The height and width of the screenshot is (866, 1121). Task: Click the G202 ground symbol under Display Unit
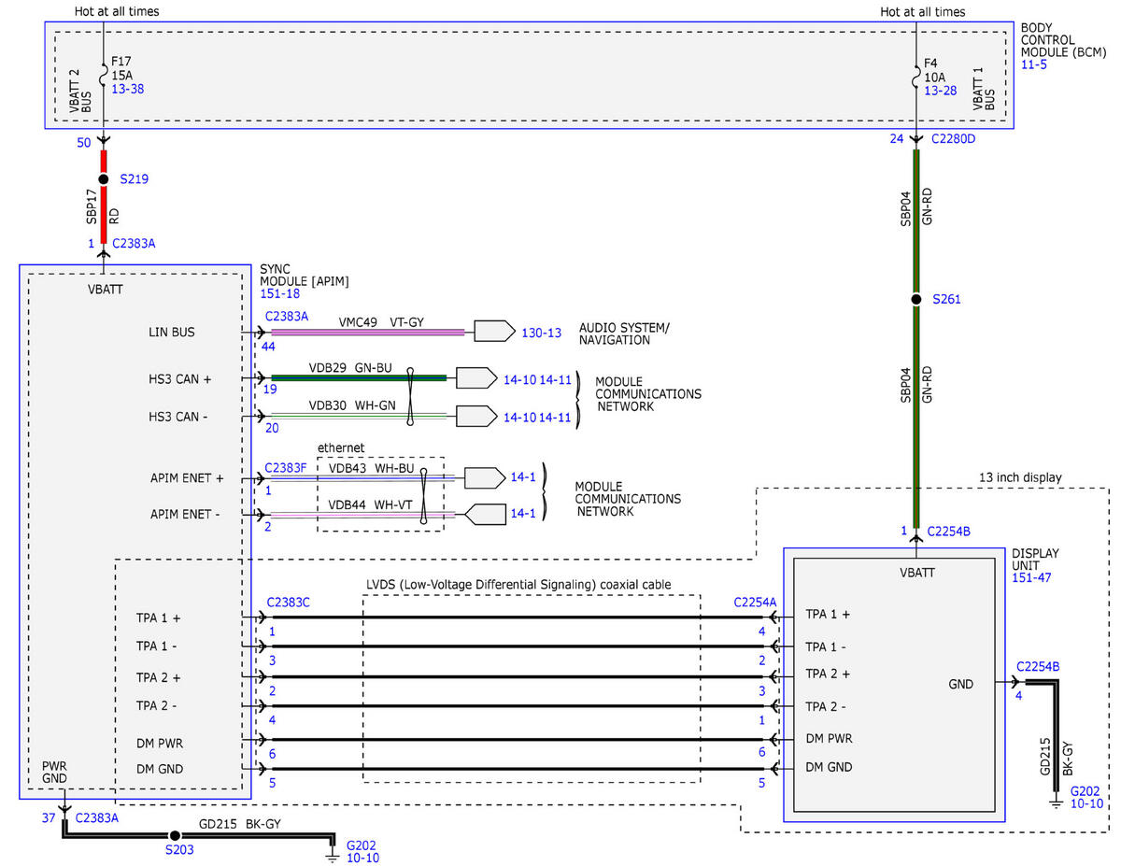pyautogui.click(x=1056, y=802)
